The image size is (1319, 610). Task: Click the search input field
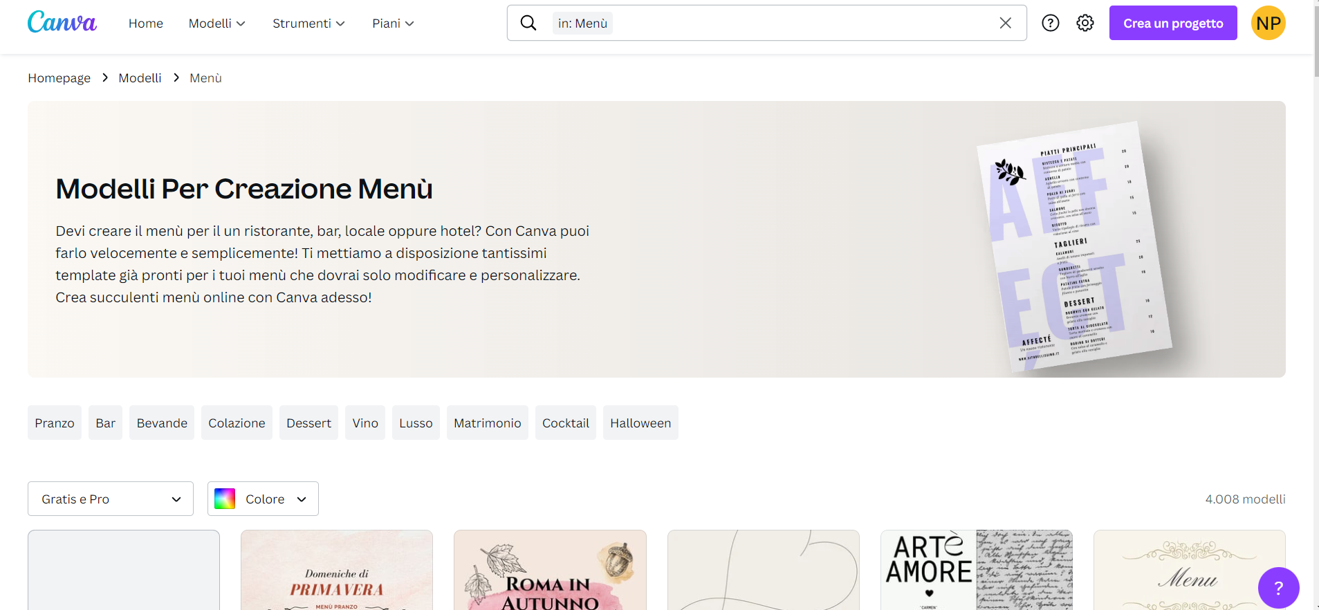[x=767, y=23]
